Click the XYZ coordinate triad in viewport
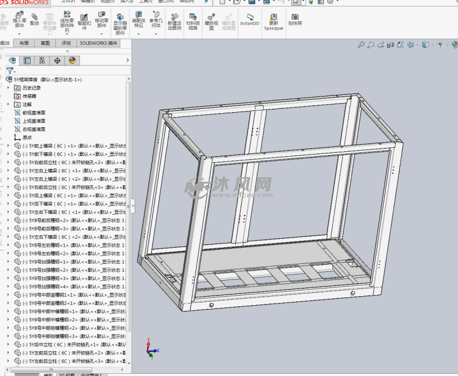Image resolution: width=458 pixels, height=376 pixels. pyautogui.click(x=152, y=349)
